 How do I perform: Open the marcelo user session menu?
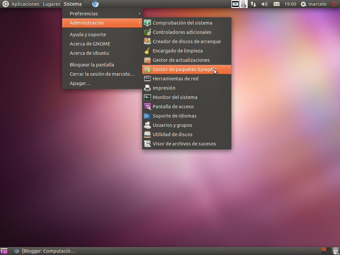click(314, 4)
